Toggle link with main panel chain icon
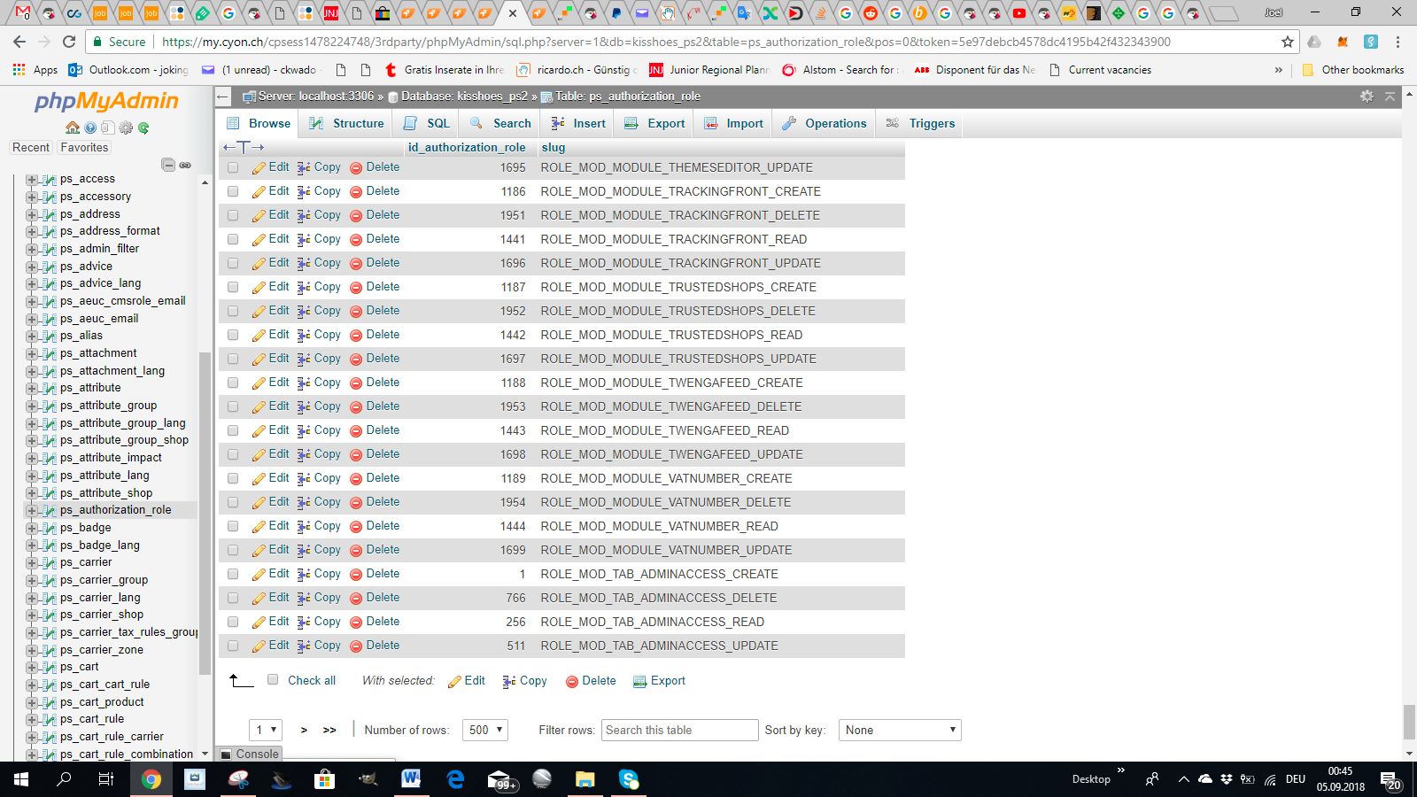1417x797 pixels. click(x=185, y=165)
